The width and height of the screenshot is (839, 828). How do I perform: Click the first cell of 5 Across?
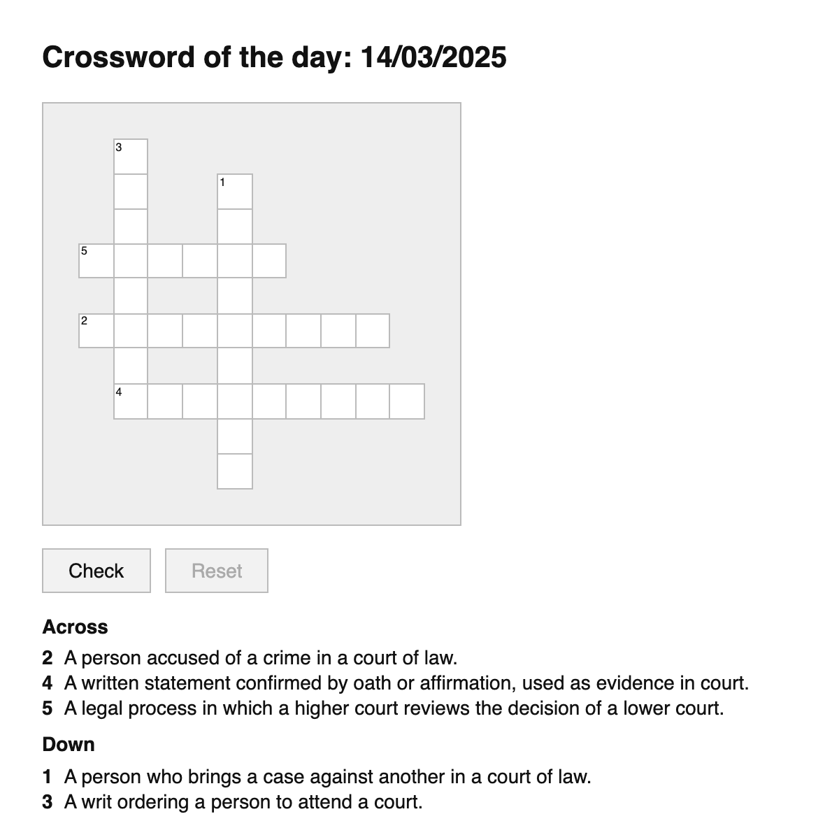[96, 261]
